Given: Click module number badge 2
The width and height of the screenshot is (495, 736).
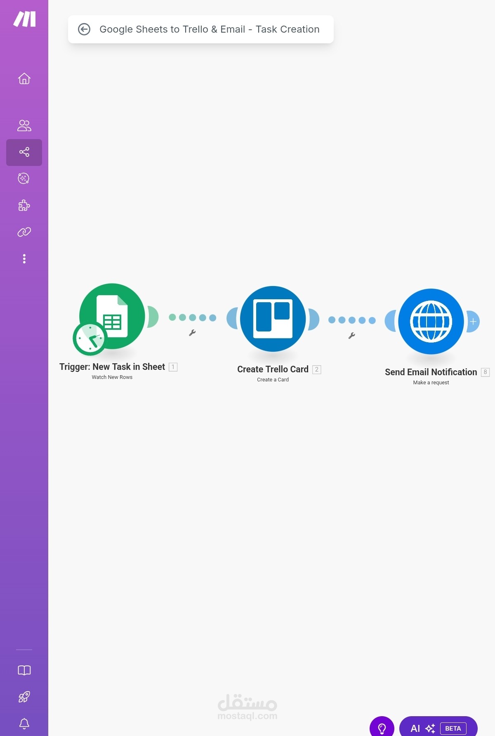Looking at the screenshot, I should click(x=317, y=369).
